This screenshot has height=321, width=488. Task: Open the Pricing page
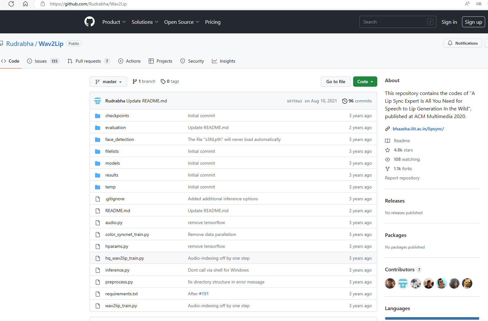click(213, 22)
